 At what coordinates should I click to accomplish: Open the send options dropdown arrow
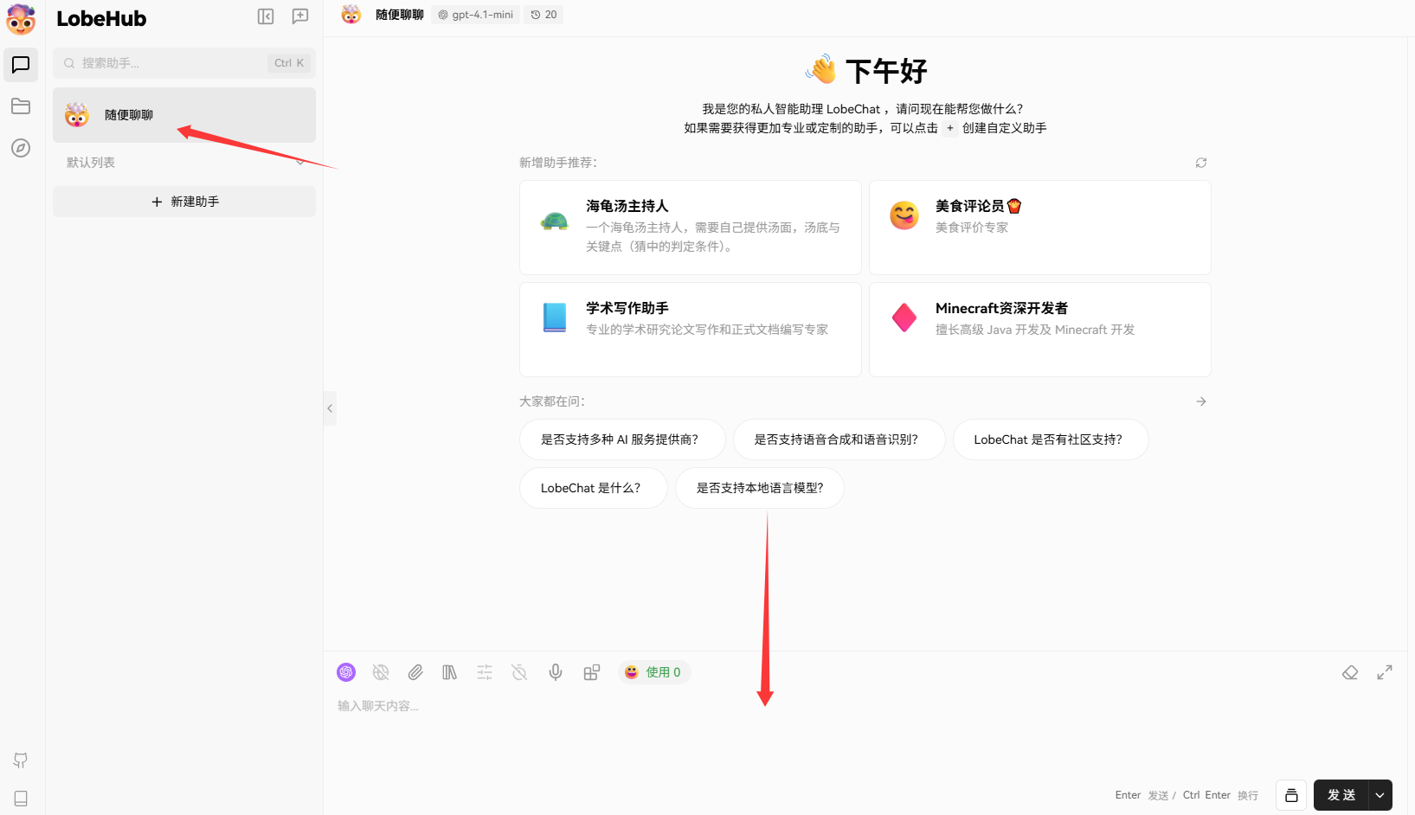(1380, 795)
